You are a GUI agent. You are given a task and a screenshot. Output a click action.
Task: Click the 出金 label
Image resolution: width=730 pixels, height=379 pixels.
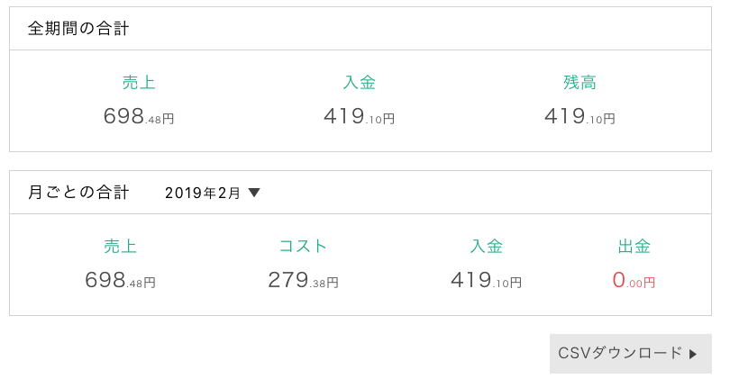click(634, 246)
